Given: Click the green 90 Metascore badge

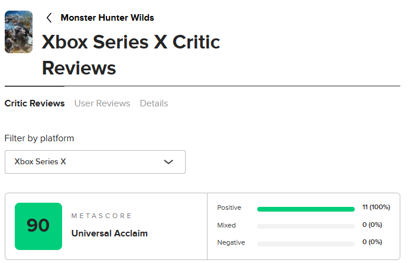Looking at the screenshot, I should click(x=38, y=226).
